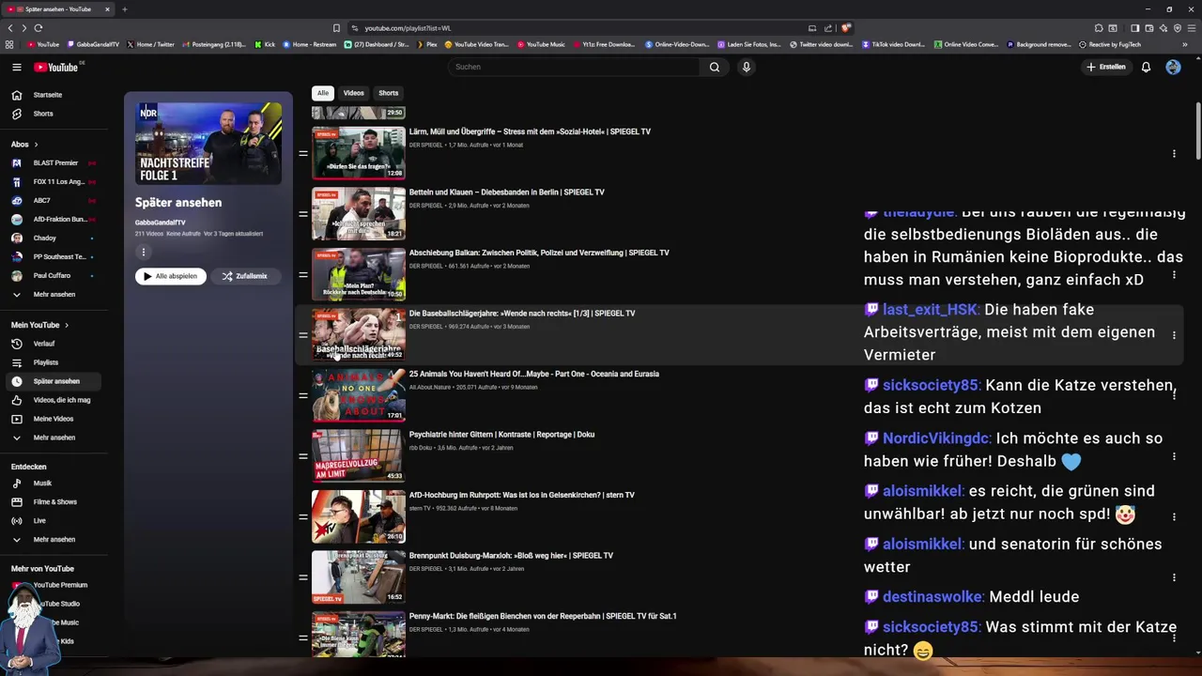This screenshot has height=676, width=1202.
Task: Open Paul Cuffaro subscription
Action: coord(53,276)
